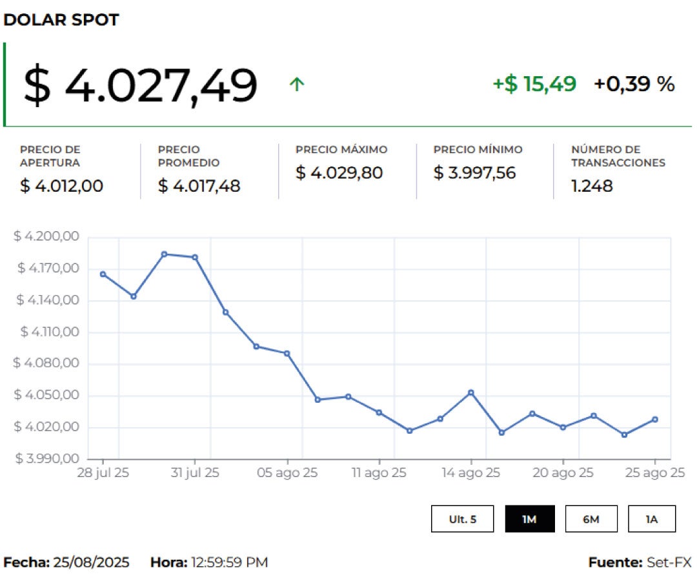Click the Precio Máximo value $ 4.029,80
The width and height of the screenshot is (697, 581).
[339, 173]
